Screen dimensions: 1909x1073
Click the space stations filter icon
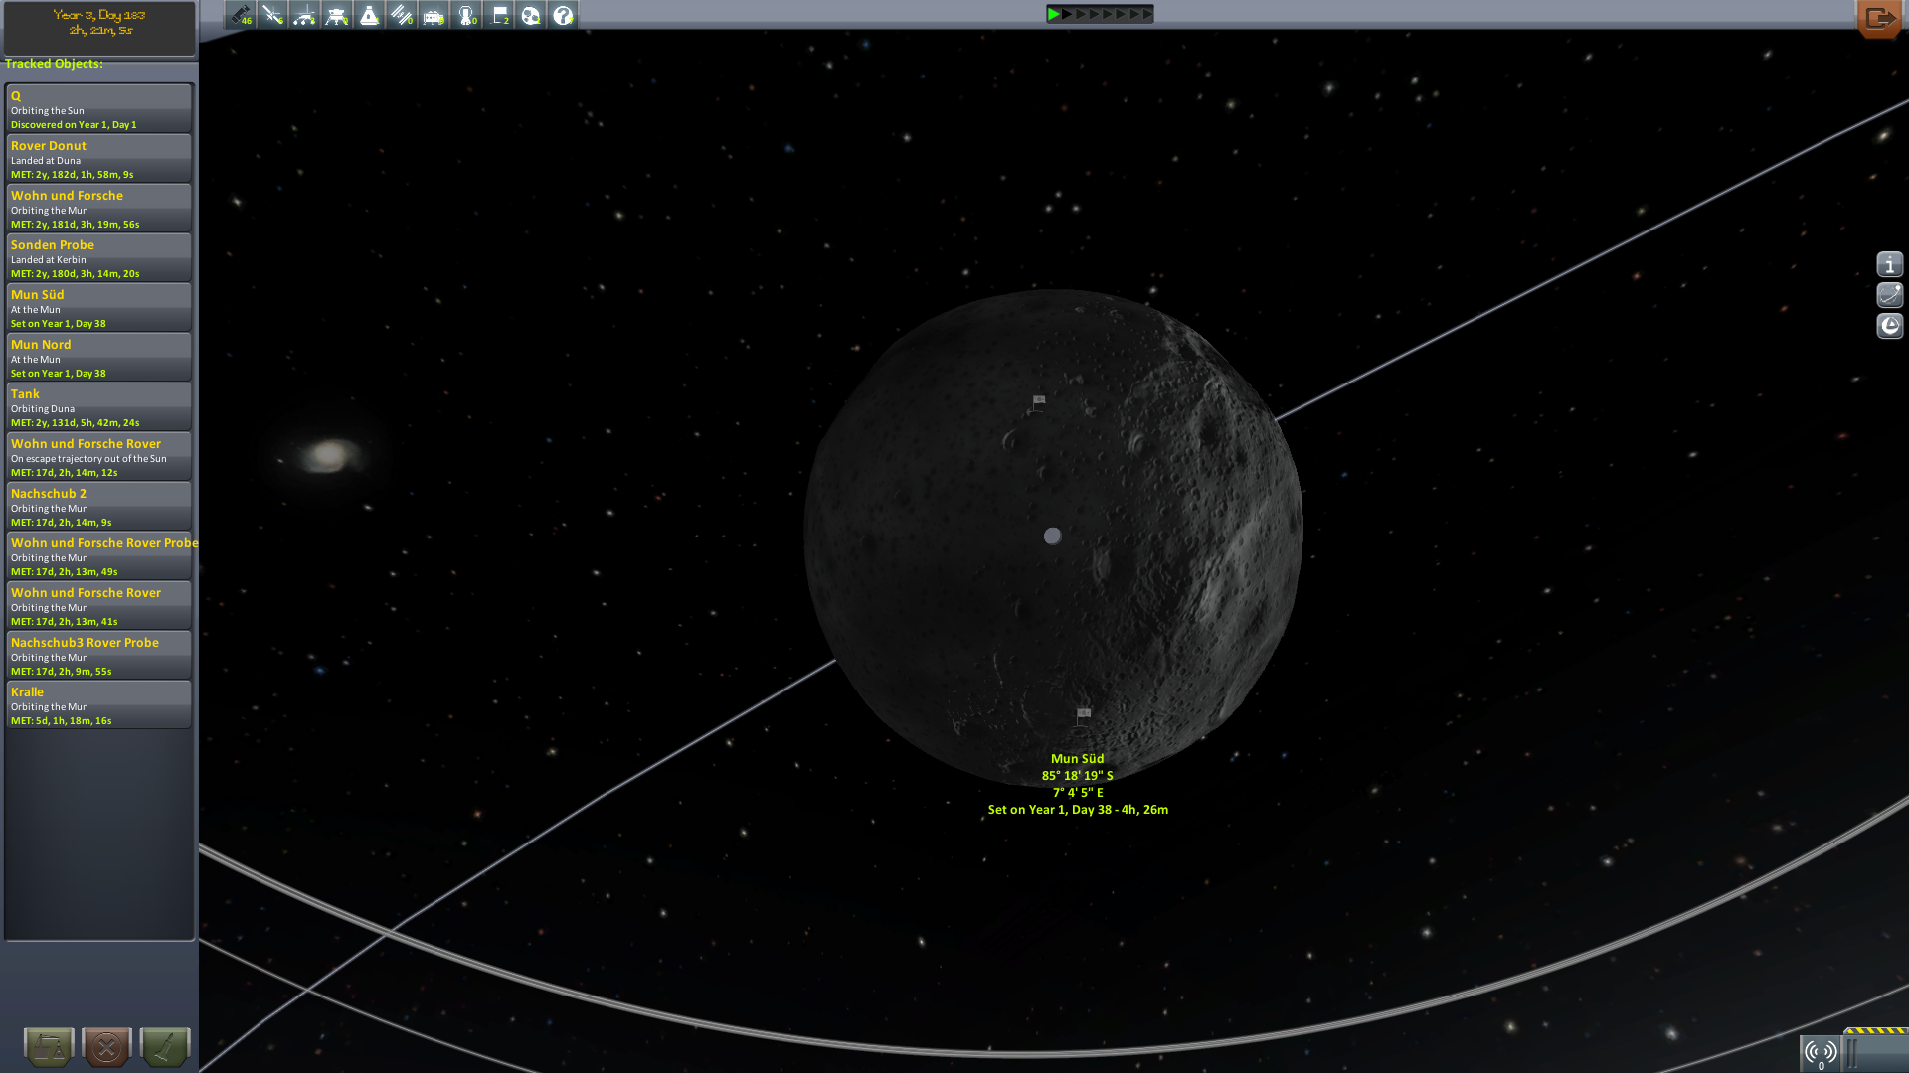[402, 15]
